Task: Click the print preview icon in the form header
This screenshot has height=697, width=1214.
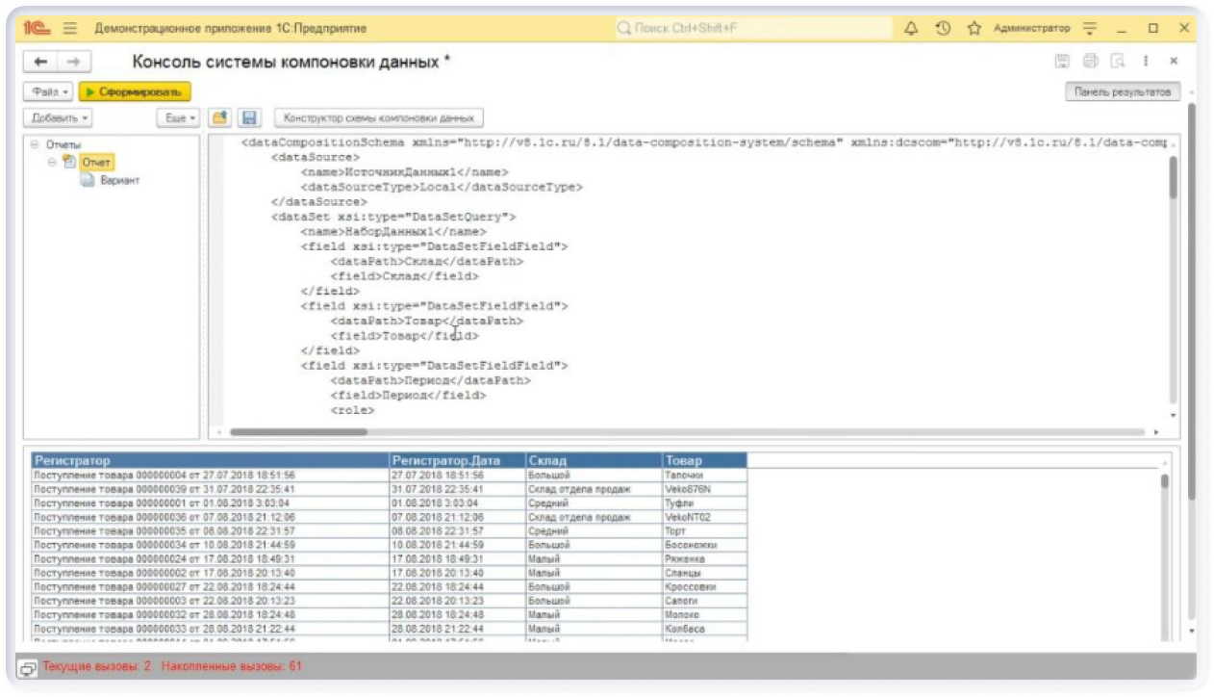Action: (x=1118, y=62)
